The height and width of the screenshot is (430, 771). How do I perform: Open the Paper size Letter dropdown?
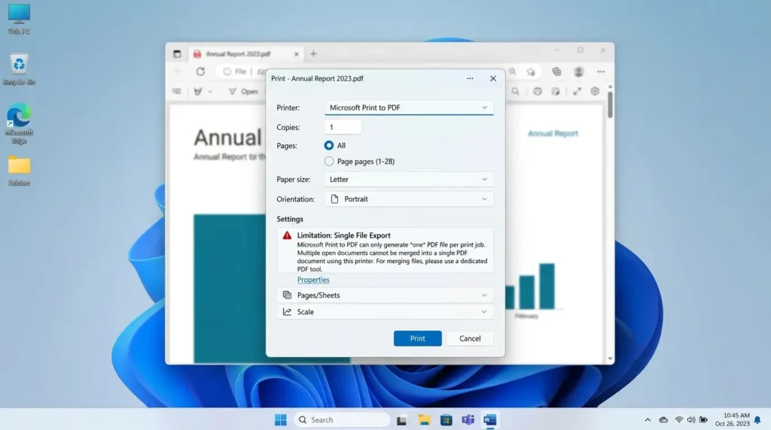(x=409, y=179)
